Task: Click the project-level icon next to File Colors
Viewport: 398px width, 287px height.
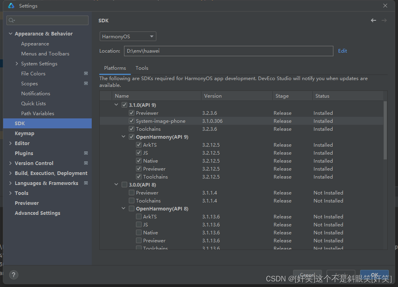Action: [86, 73]
